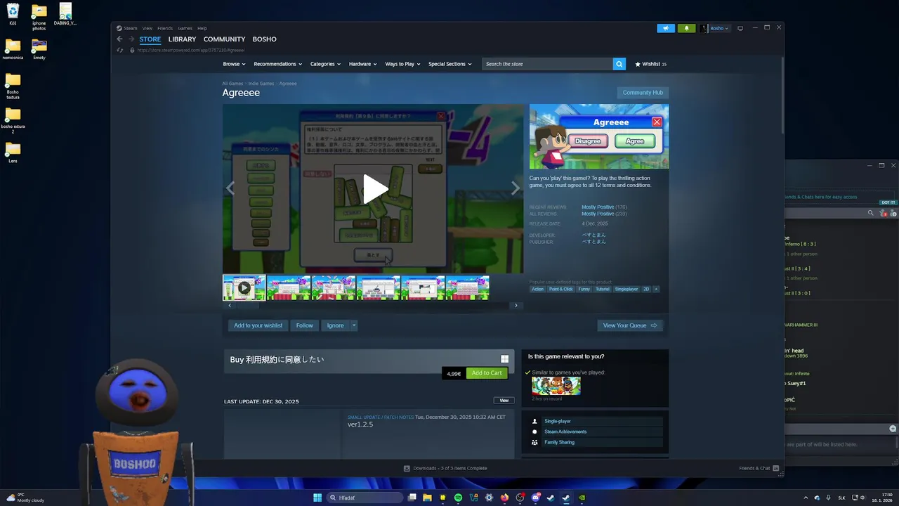
Task: Select the last screenshot thumbnail
Action: (x=468, y=287)
